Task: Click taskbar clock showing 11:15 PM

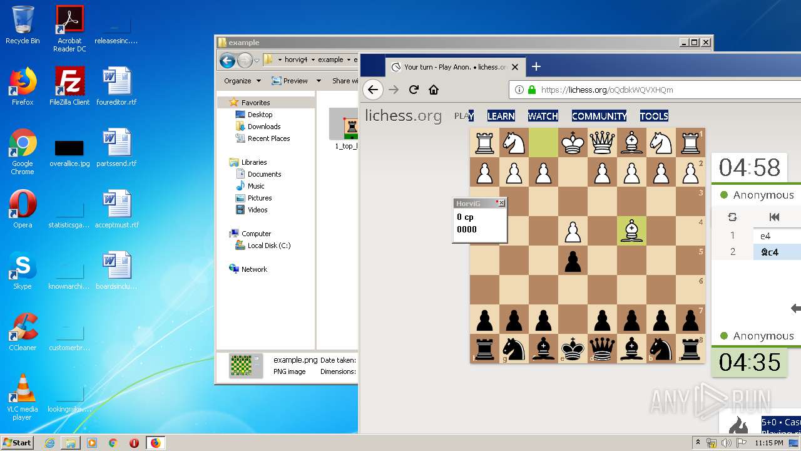Action: [768, 443]
